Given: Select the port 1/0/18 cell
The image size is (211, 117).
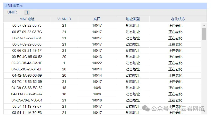Looking at the screenshot, I should coord(97,100).
